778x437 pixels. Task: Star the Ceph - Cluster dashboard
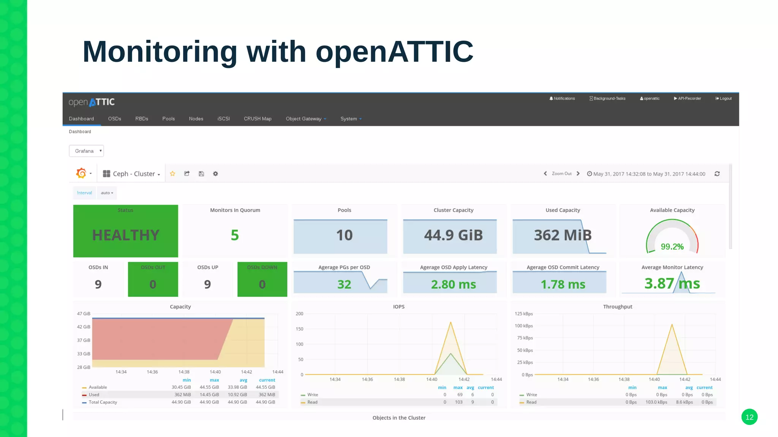tap(172, 174)
